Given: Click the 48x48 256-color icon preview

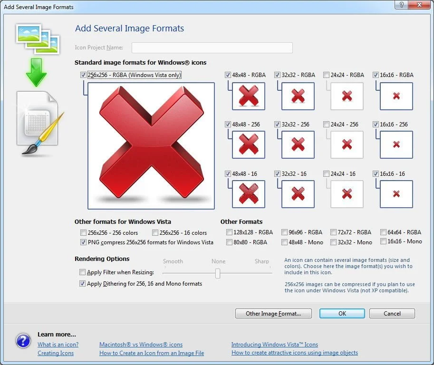Looking at the screenshot, I should coord(249,145).
